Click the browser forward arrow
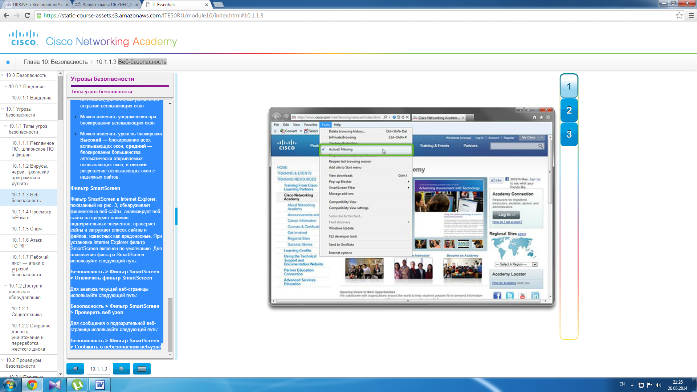 17,16
